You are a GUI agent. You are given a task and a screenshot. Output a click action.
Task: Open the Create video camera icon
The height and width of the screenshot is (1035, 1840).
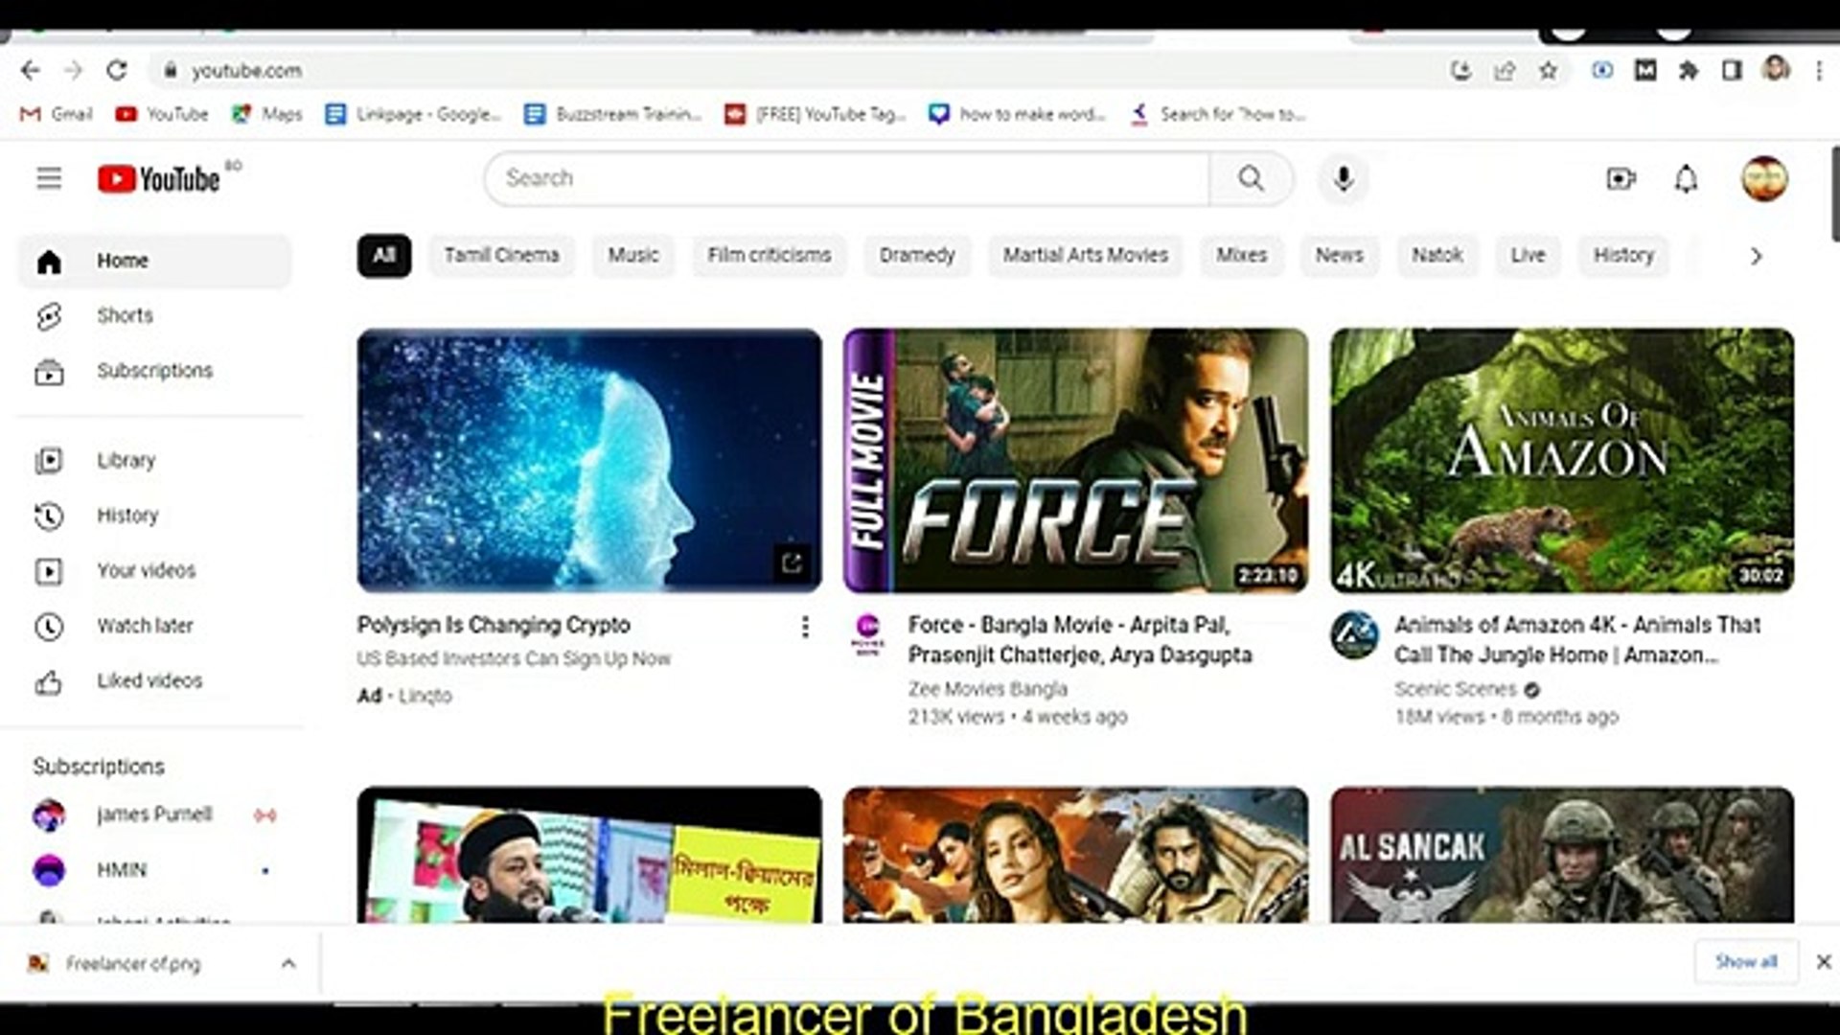pyautogui.click(x=1621, y=178)
